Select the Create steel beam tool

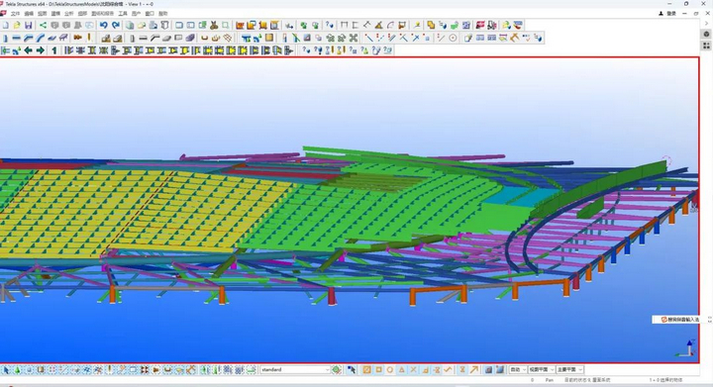pyautogui.click(x=17, y=39)
